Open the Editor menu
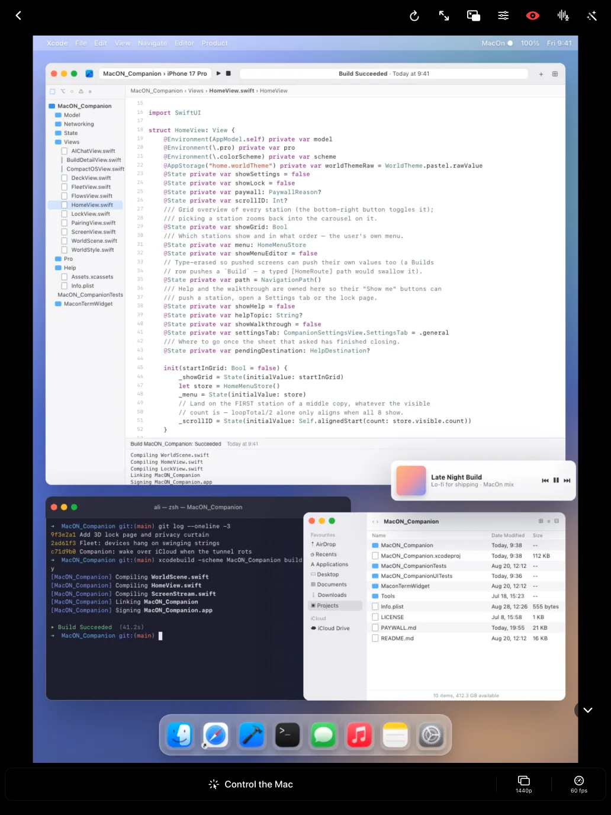611x815 pixels. 184,43
